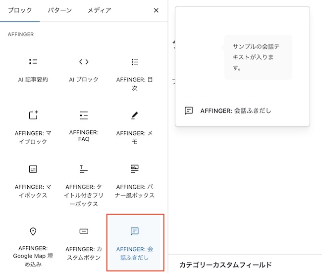
Task: Insert the AI 記事要約 block
Action: coord(33,70)
